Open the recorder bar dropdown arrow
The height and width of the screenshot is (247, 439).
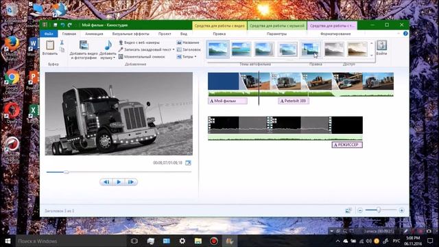332,231
